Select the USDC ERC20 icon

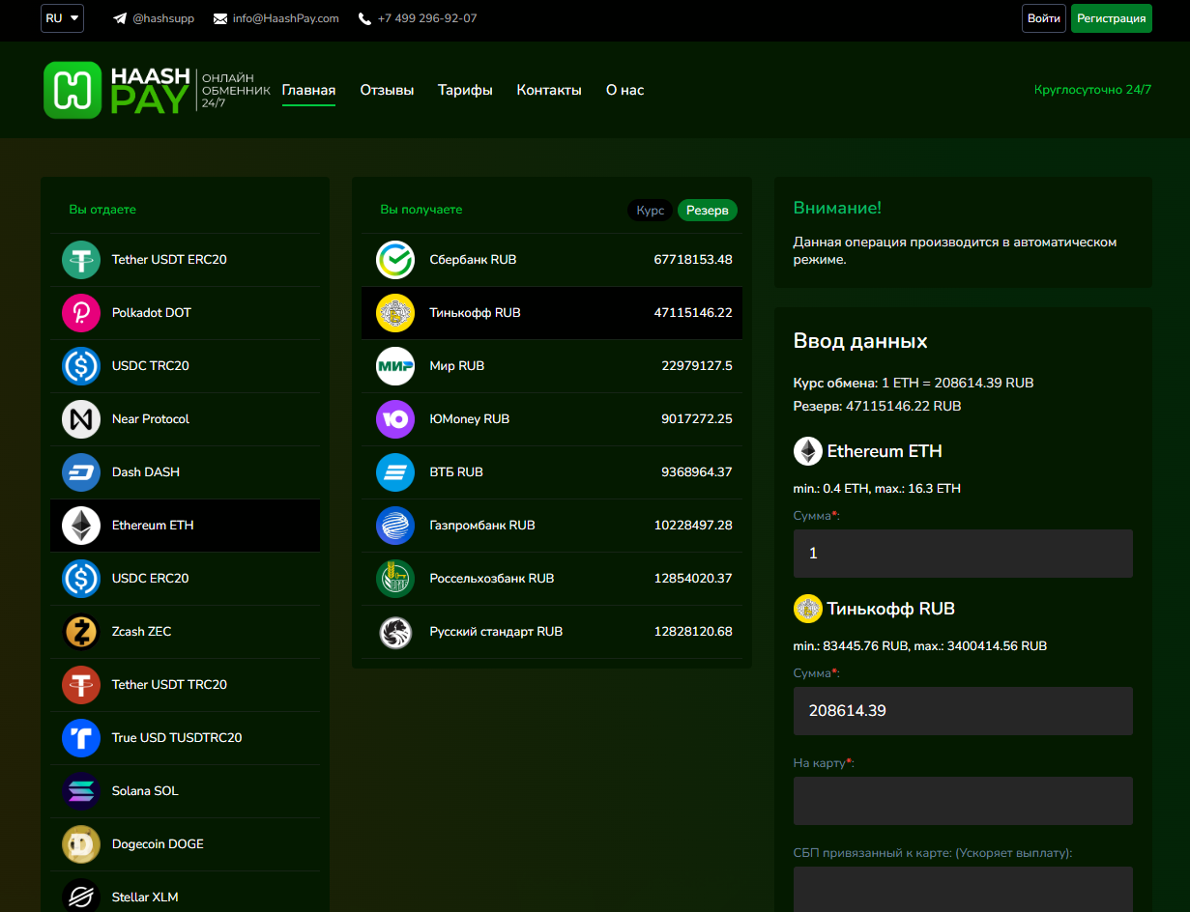click(x=81, y=579)
